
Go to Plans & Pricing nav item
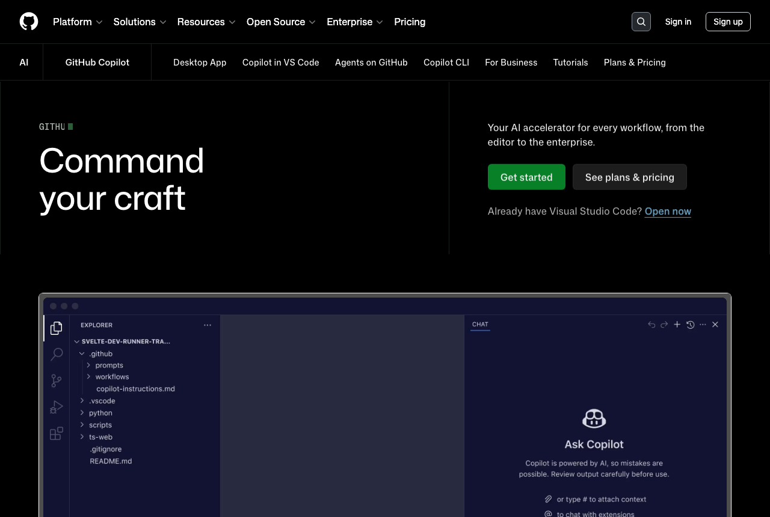pyautogui.click(x=635, y=63)
